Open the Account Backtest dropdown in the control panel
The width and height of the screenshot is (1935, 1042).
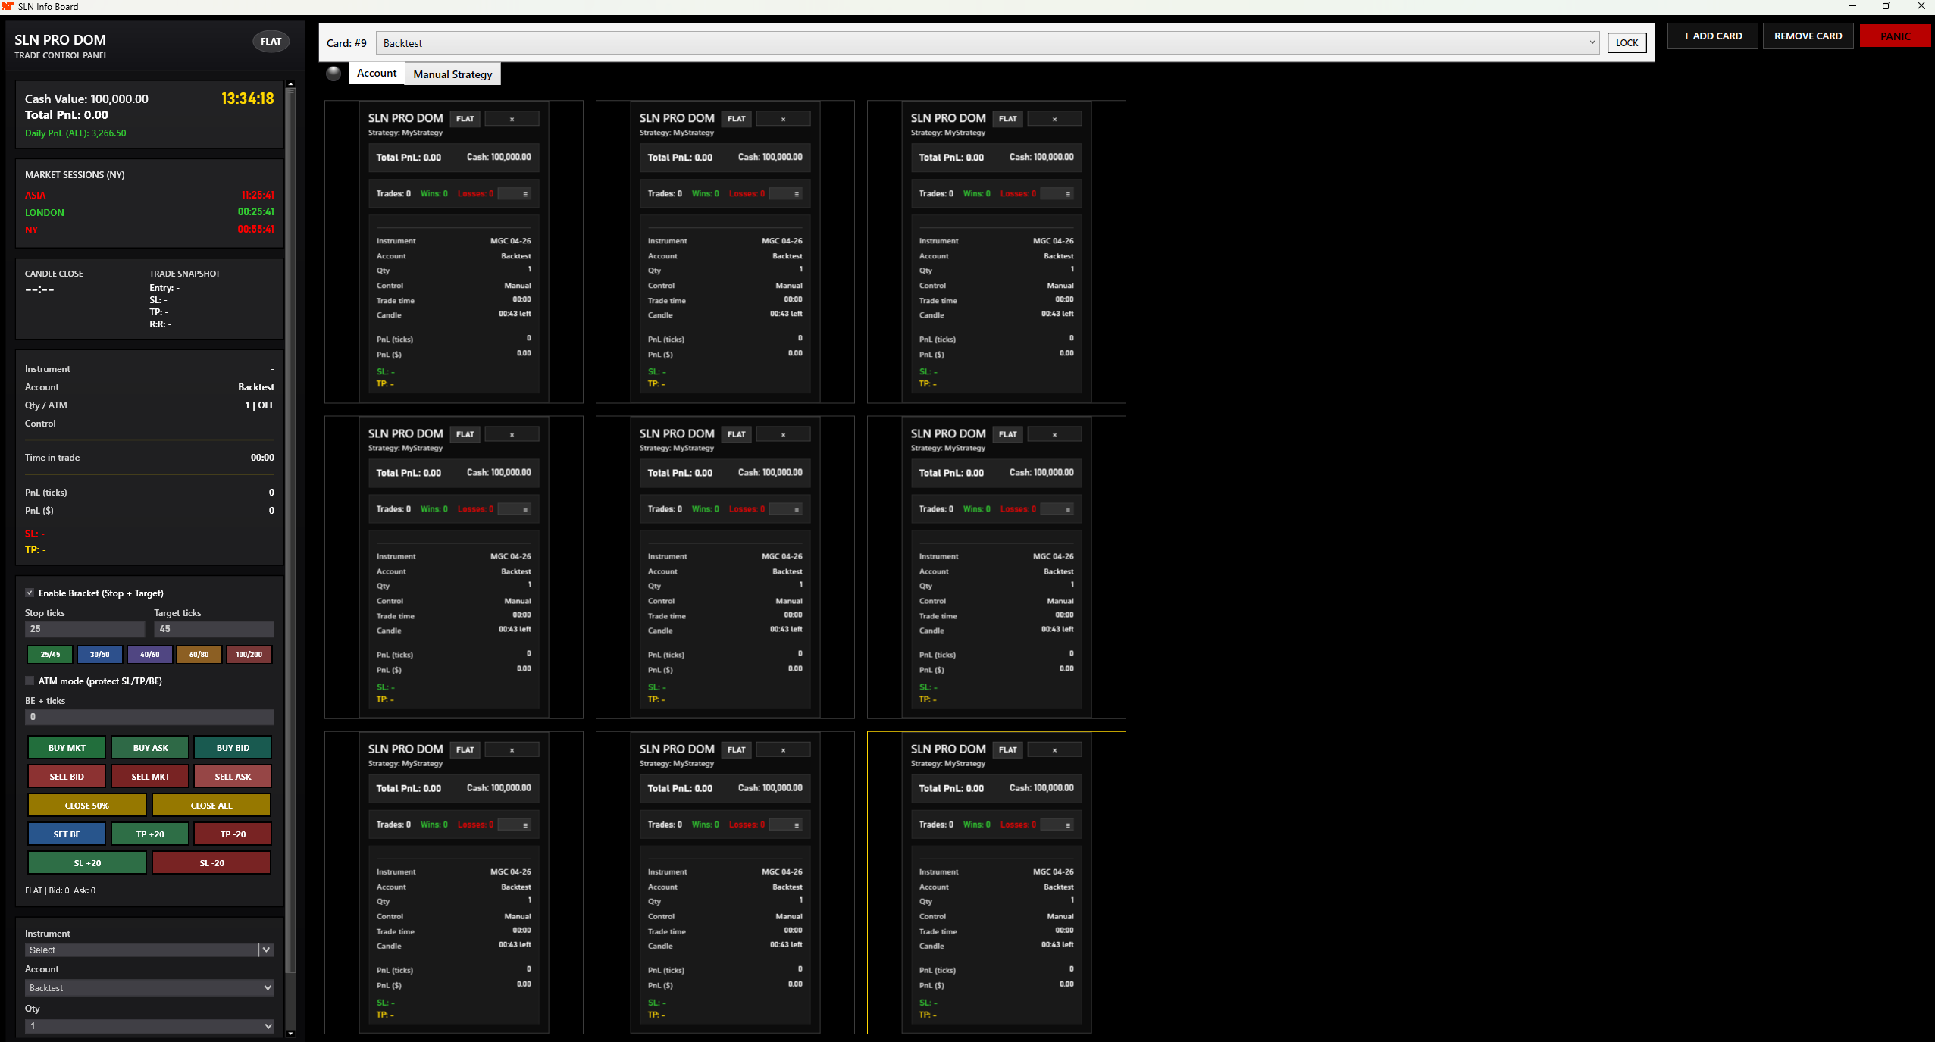tap(267, 987)
